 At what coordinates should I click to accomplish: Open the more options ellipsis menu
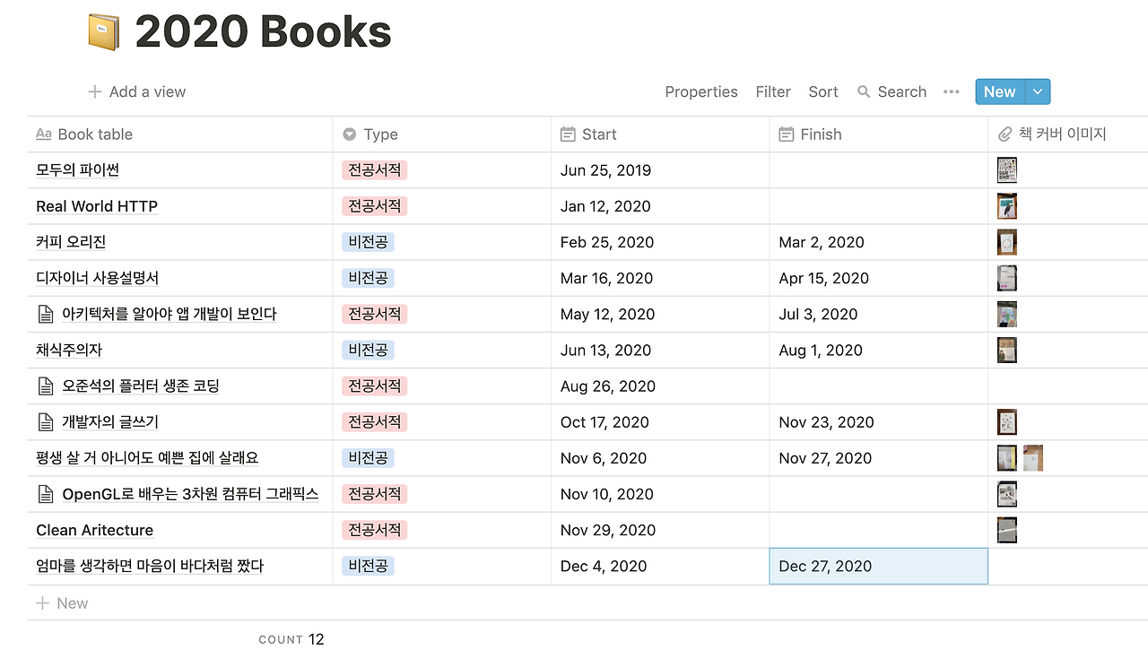(951, 91)
